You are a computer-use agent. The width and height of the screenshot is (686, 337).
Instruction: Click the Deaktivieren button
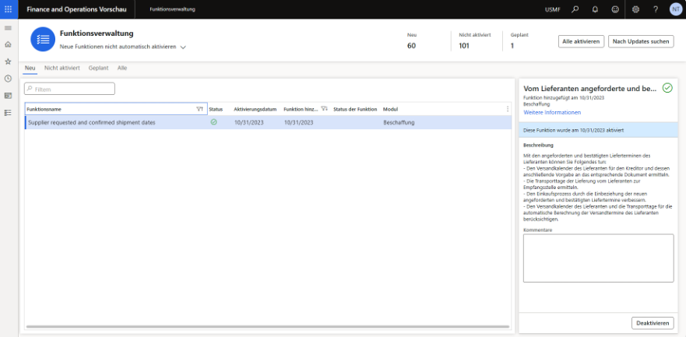(x=653, y=322)
